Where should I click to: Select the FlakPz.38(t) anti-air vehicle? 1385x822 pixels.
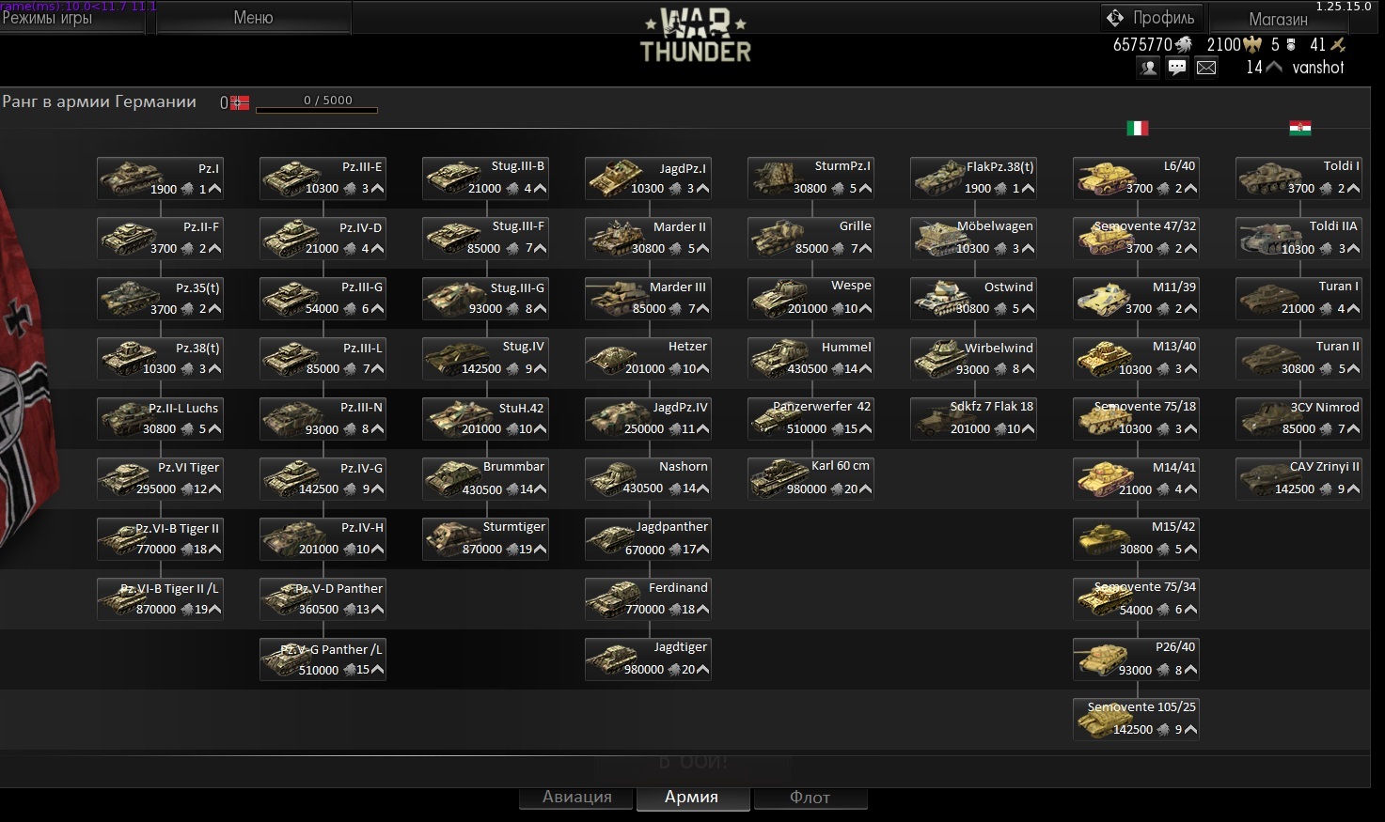coord(973,178)
